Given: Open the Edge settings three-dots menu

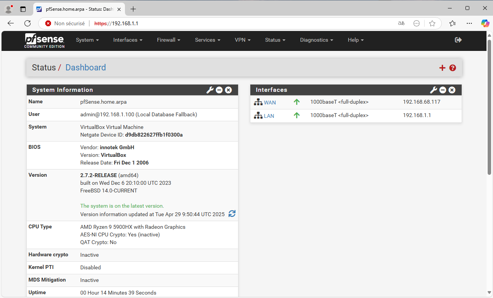Looking at the screenshot, I should (469, 23).
